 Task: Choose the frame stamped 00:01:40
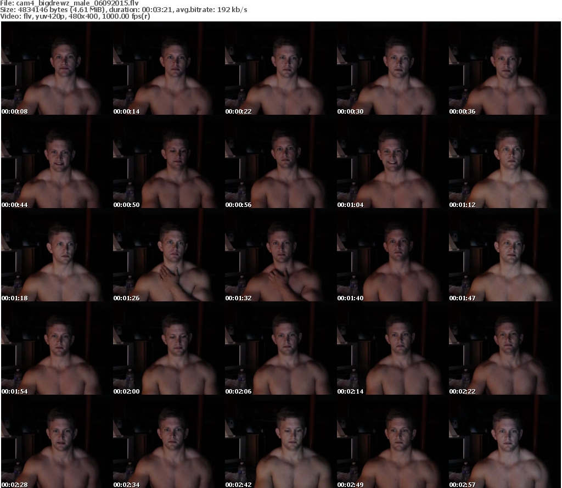pos(392,255)
